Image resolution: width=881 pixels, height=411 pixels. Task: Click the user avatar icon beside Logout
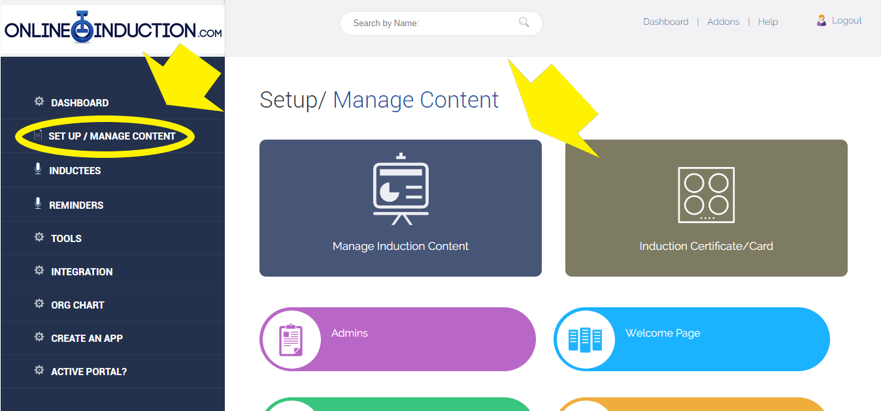(x=822, y=21)
